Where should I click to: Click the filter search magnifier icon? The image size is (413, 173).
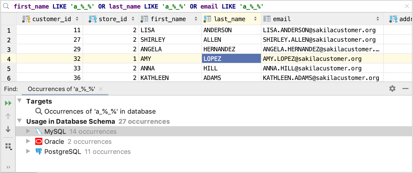pyautogui.click(x=6, y=6)
